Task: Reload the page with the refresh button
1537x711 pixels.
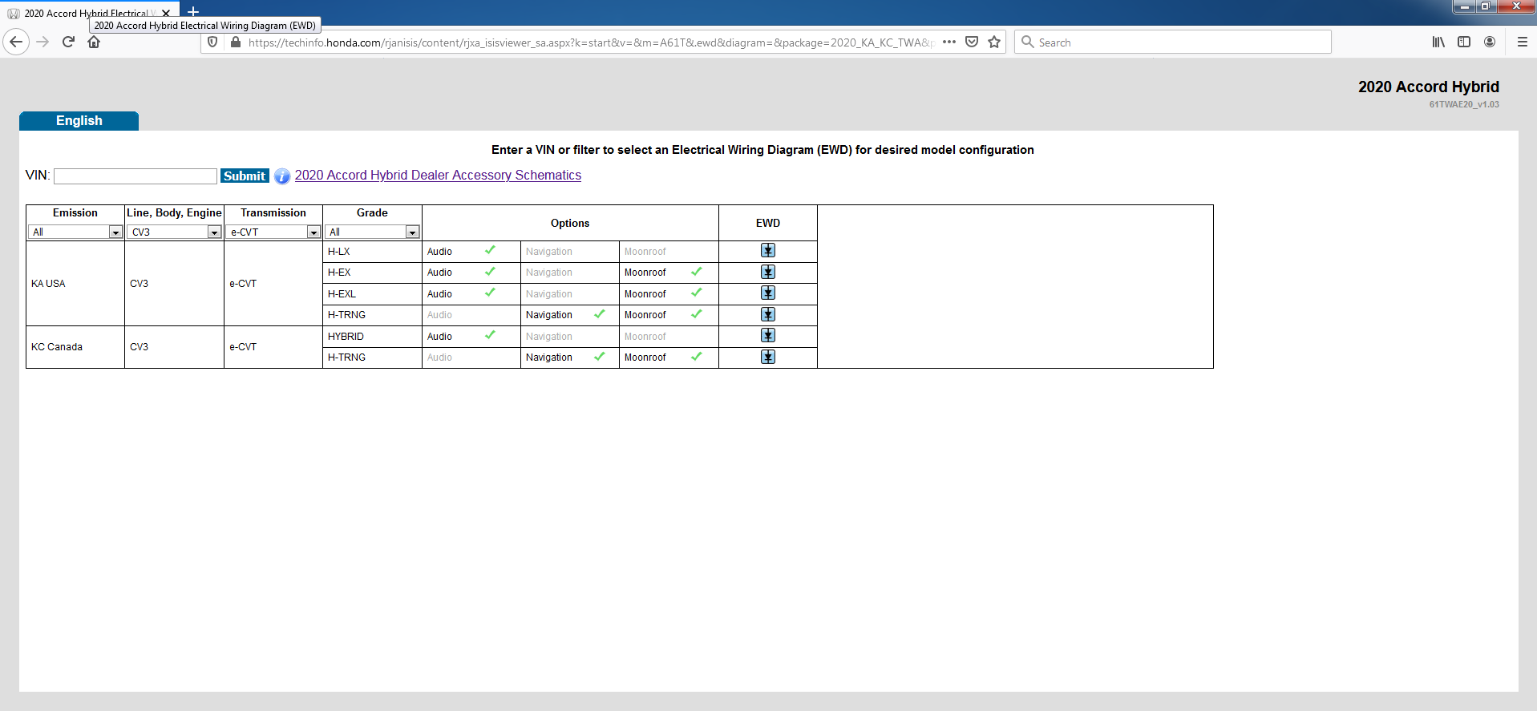Action: (x=68, y=42)
